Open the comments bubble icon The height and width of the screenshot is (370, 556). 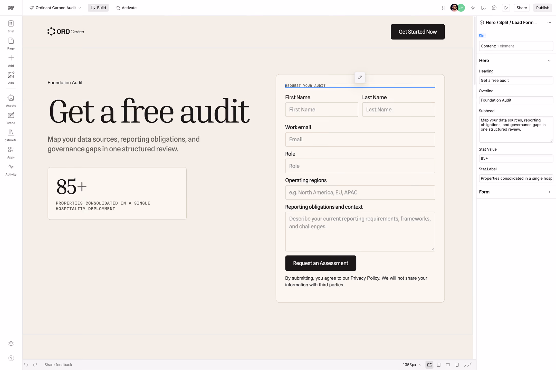point(494,8)
